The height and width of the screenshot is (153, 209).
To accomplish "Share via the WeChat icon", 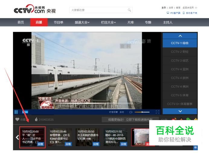I will click(188, 119).
